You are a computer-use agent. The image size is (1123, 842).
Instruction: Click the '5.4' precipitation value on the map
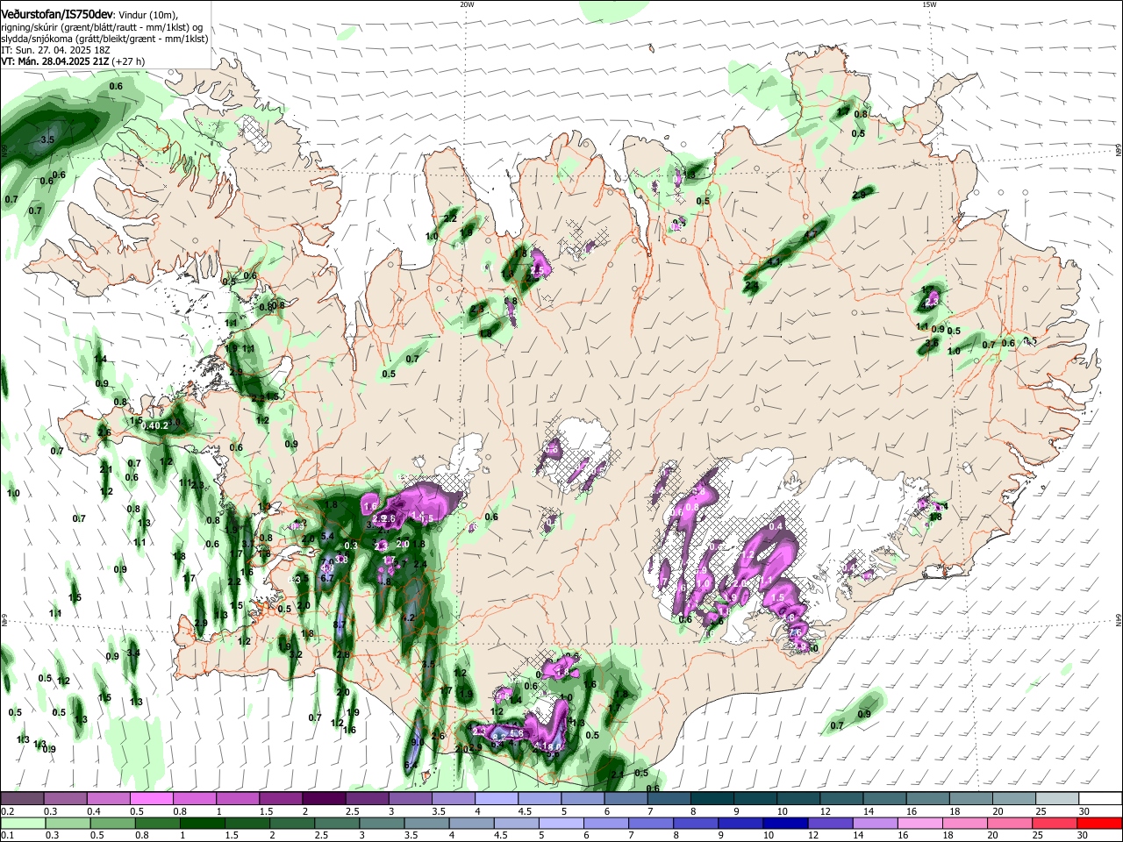[328, 536]
